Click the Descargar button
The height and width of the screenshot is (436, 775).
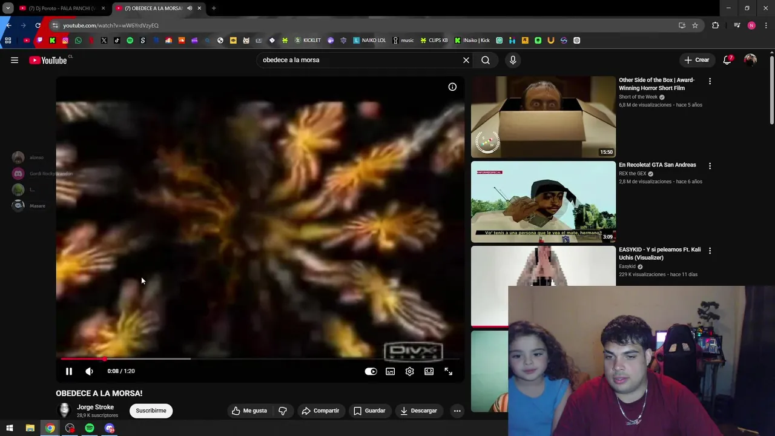pos(418,411)
